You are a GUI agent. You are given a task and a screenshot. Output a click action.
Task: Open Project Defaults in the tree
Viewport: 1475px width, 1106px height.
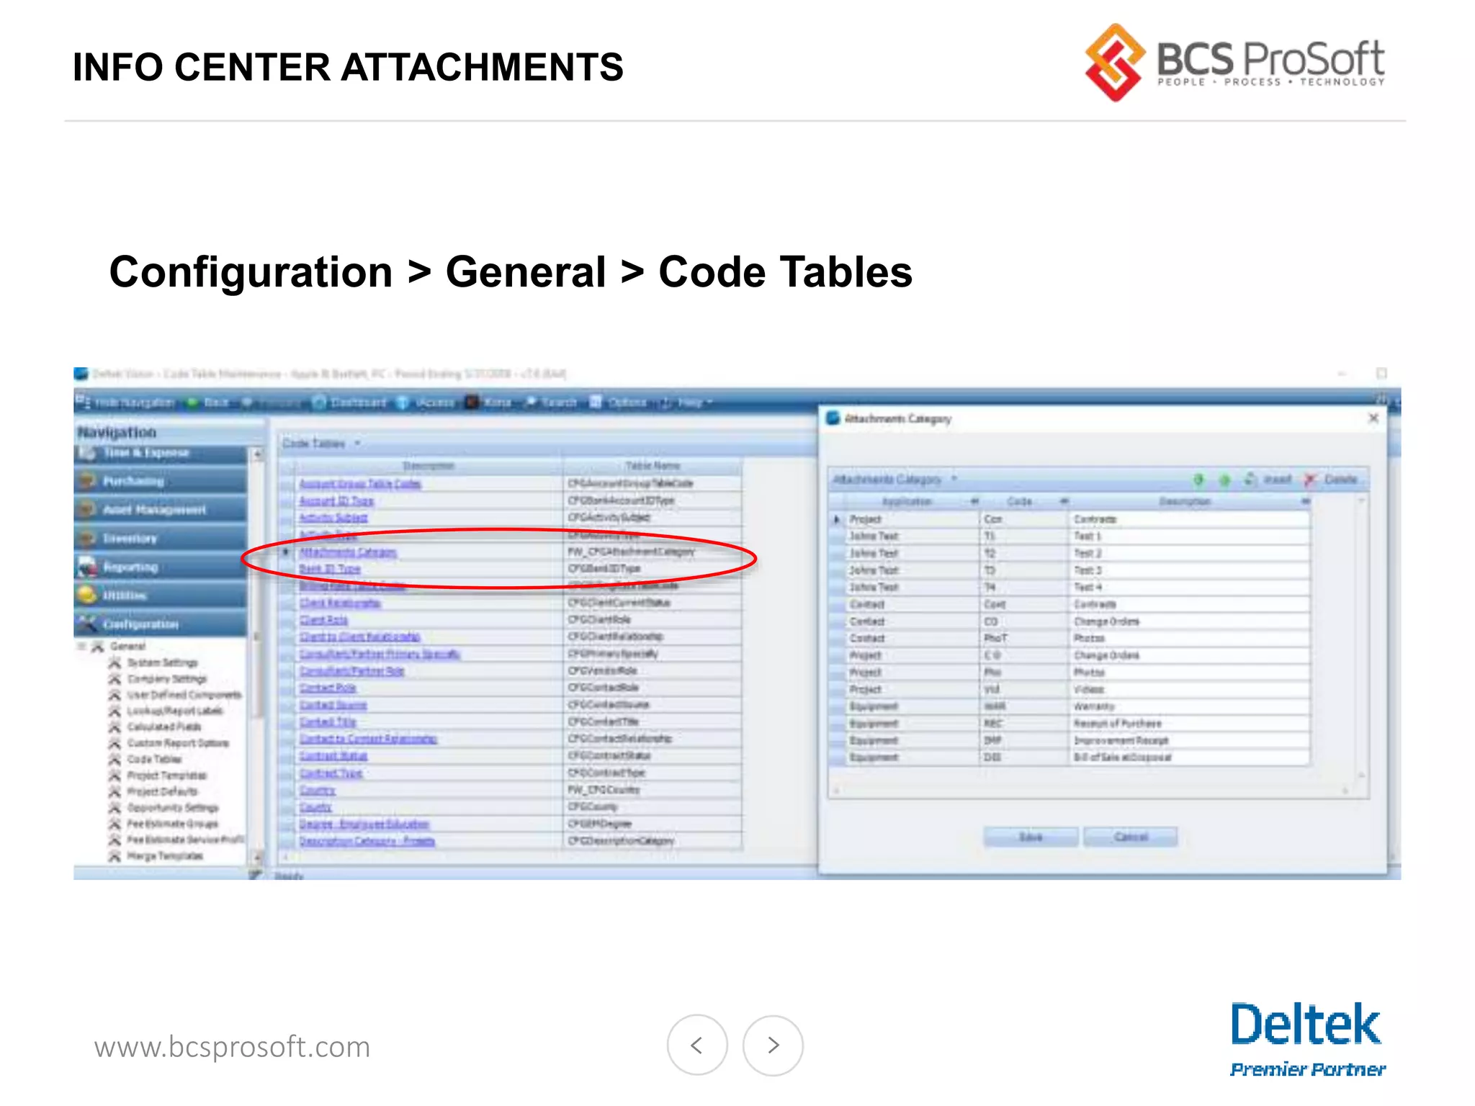click(162, 791)
